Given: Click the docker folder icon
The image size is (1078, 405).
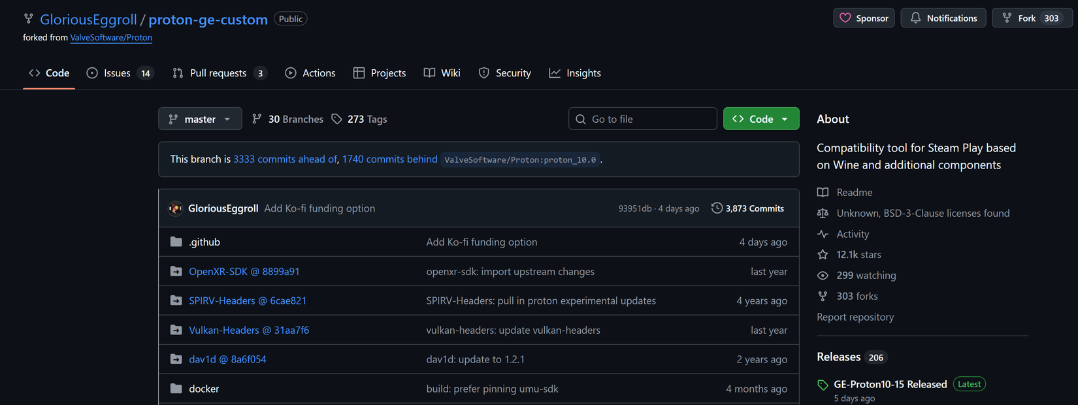Looking at the screenshot, I should [x=176, y=389].
